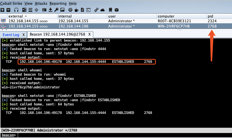The width and height of the screenshot is (232, 138).
Task: Show sessions in pivot graph view
Action: click(x=24, y=10)
